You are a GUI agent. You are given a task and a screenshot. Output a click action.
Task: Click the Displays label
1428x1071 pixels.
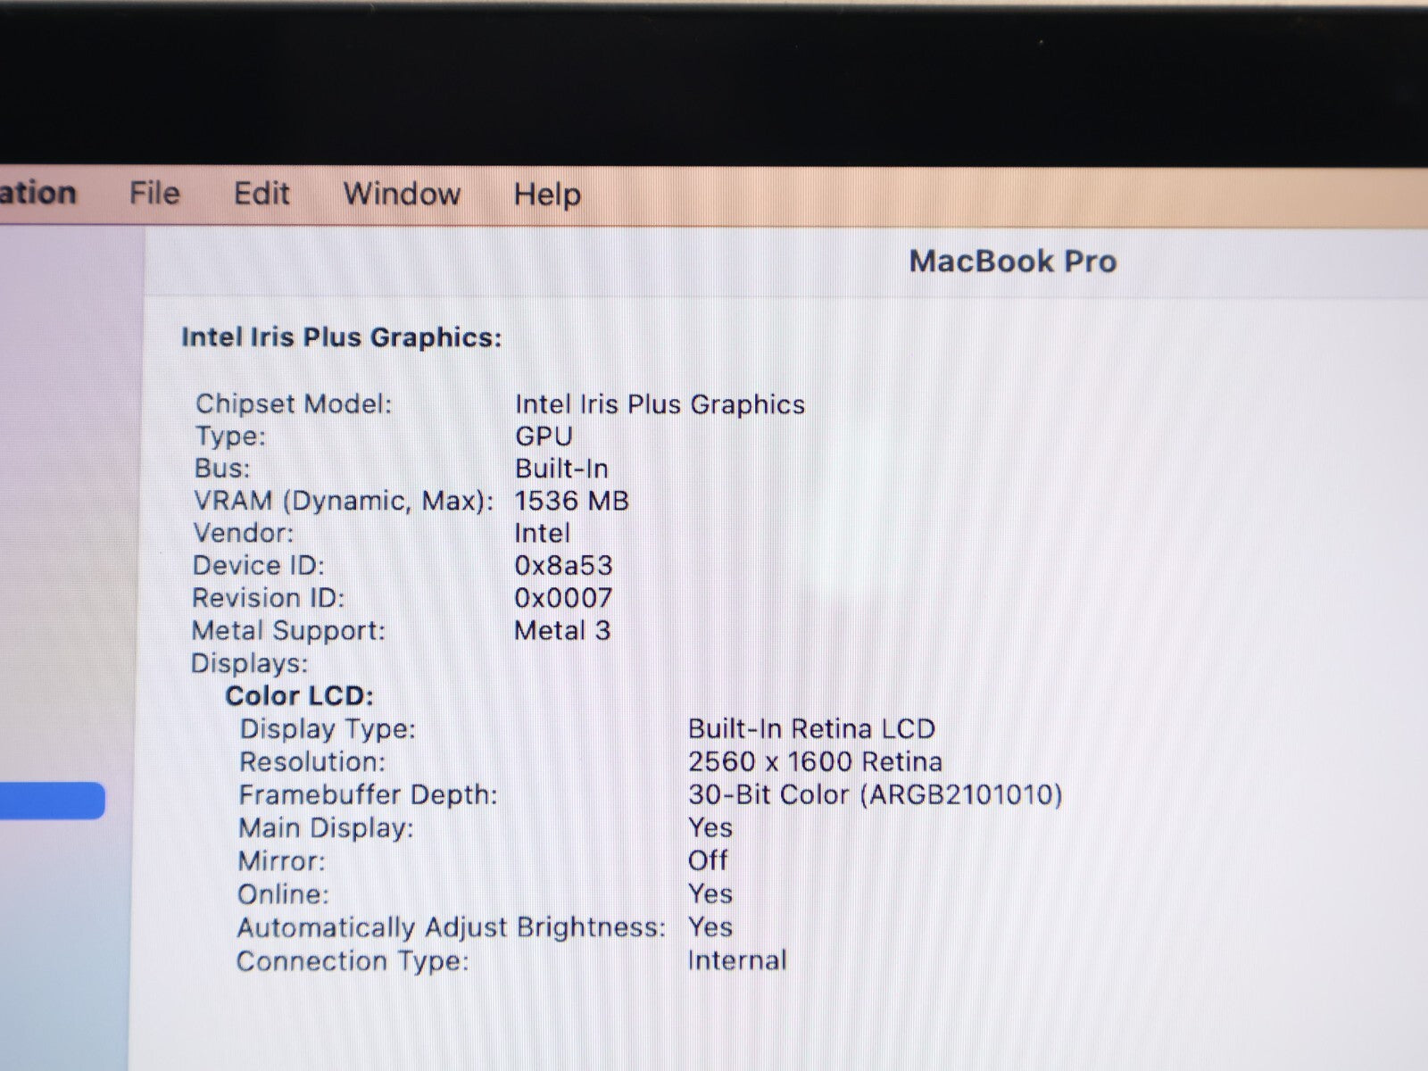click(x=250, y=664)
